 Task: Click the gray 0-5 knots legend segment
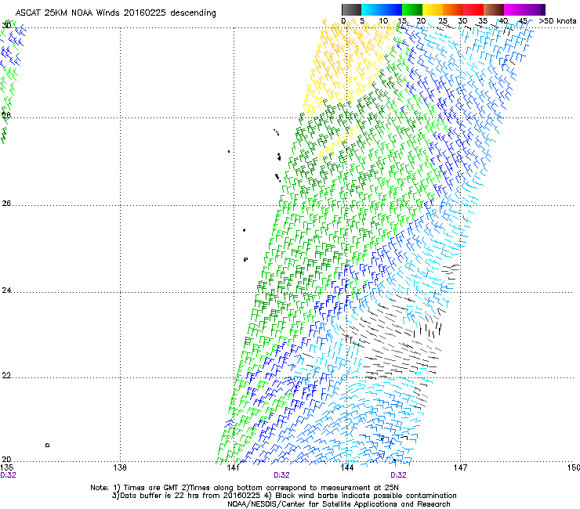pos(351,9)
